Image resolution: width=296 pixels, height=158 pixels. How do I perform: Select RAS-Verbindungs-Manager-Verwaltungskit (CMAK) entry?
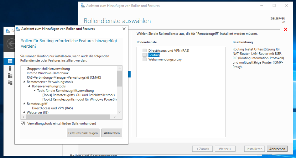point(64,77)
